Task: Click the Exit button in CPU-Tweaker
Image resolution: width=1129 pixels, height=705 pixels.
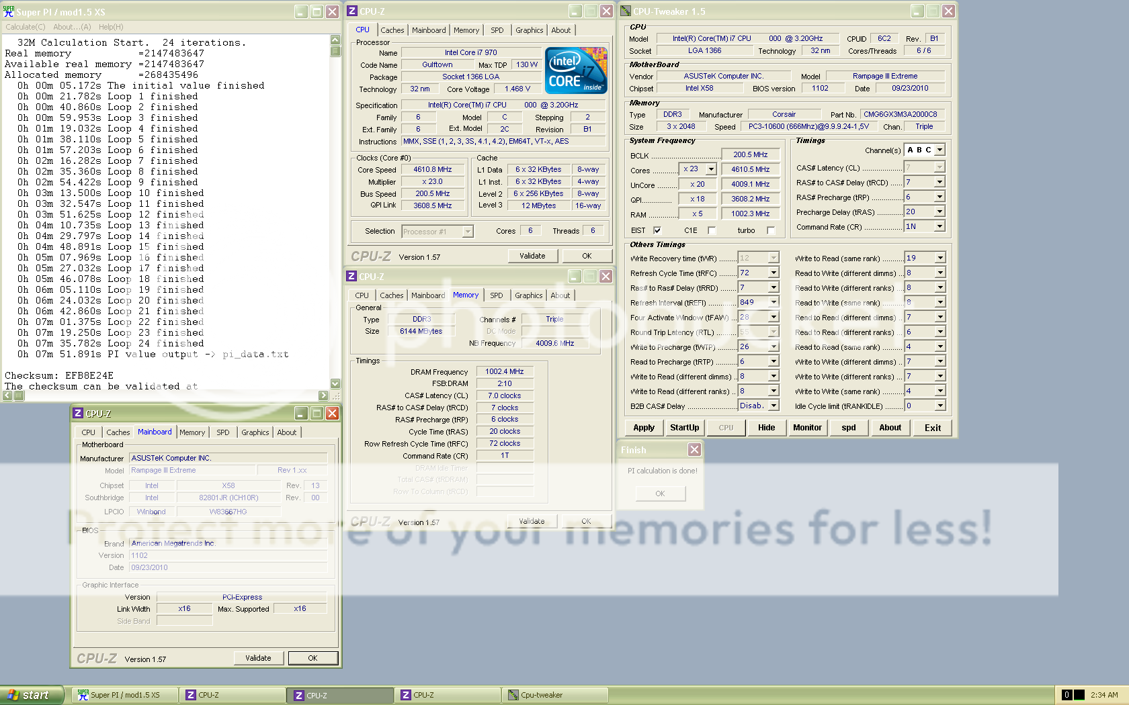Action: click(x=933, y=428)
